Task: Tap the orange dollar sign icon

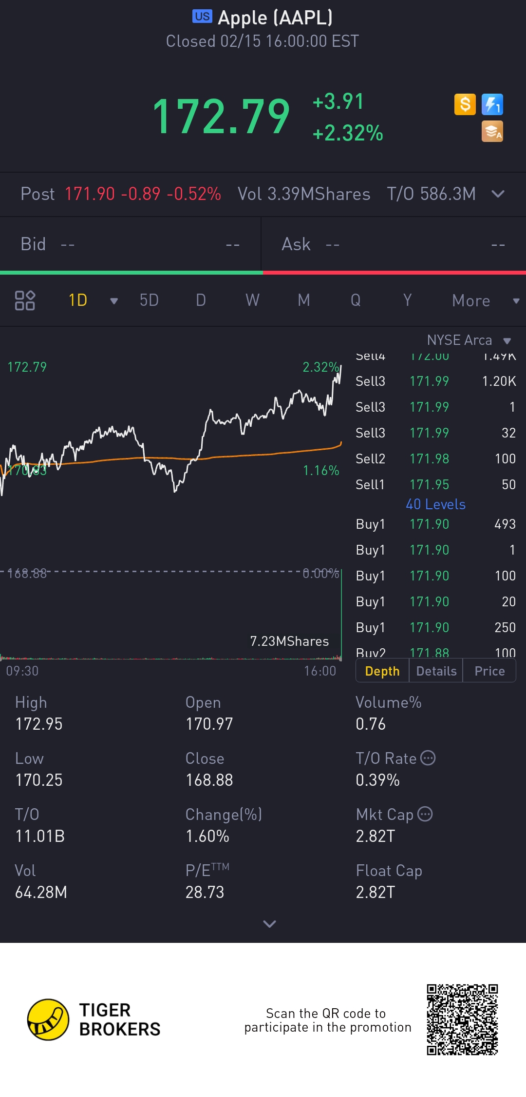Action: click(x=465, y=104)
